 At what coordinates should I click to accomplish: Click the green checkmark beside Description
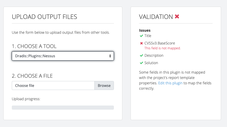tap(141, 55)
